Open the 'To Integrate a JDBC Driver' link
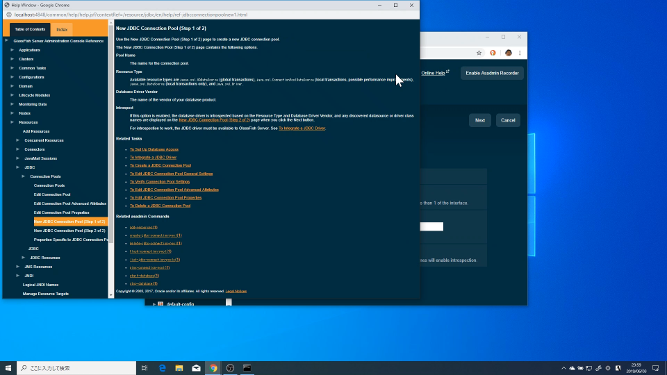The height and width of the screenshot is (375, 667). pos(153,158)
